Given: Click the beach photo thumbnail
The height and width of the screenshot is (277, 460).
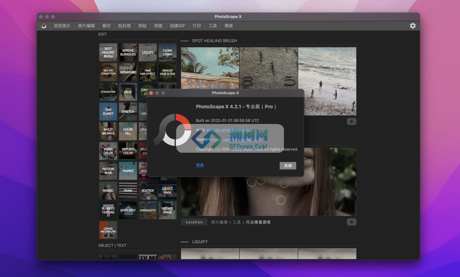Looking at the screenshot, I should (x=327, y=81).
